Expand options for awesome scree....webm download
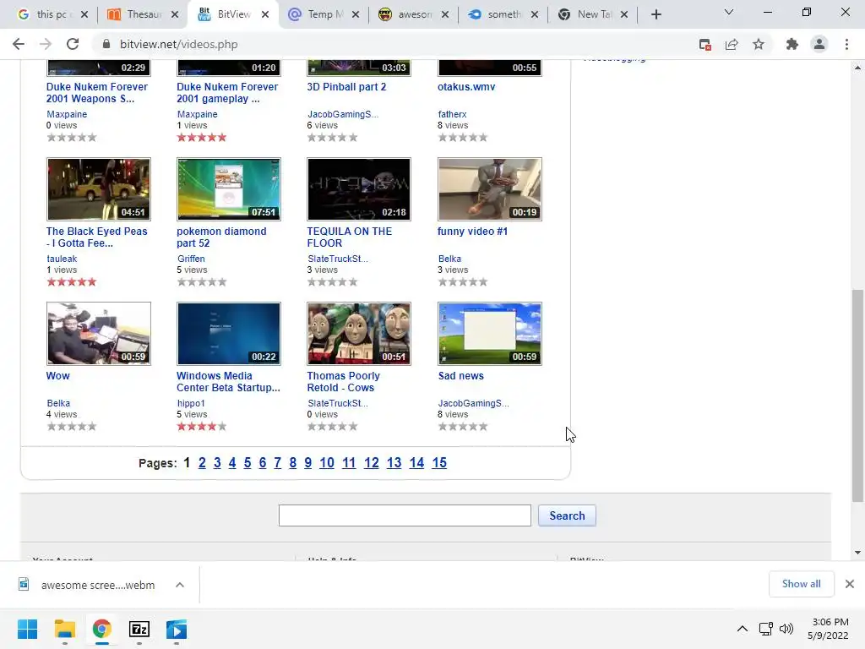 pos(180,585)
